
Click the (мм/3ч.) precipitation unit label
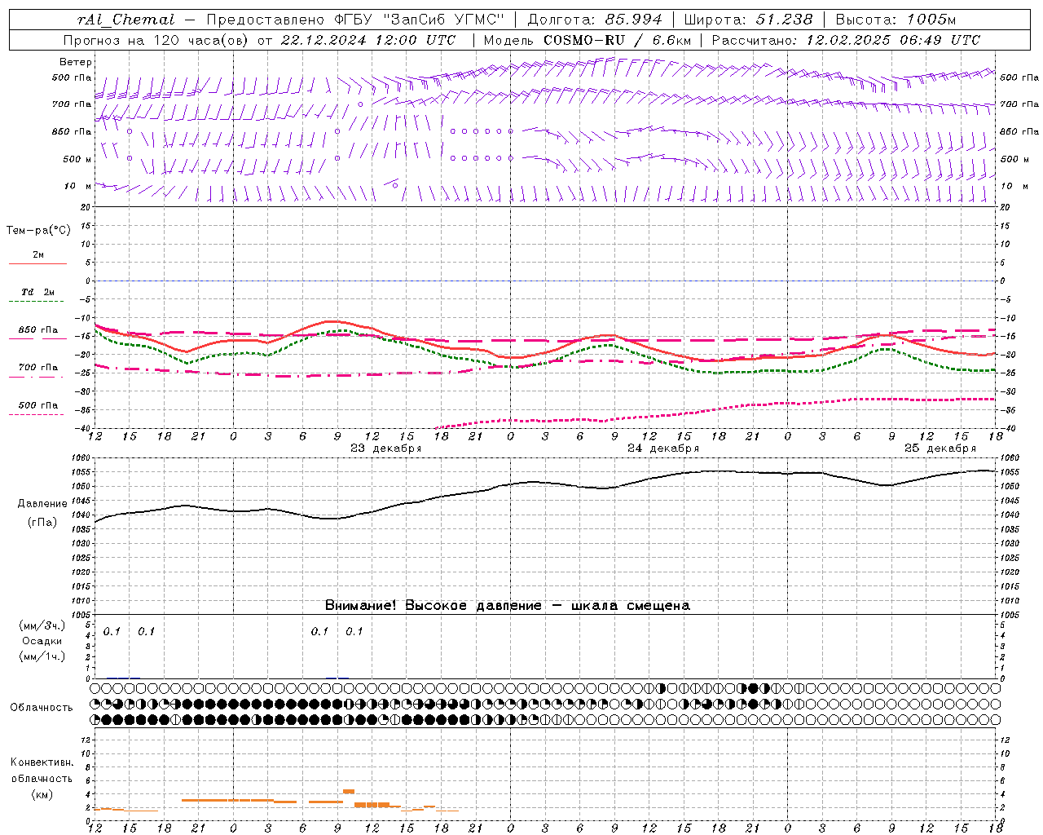42,626
